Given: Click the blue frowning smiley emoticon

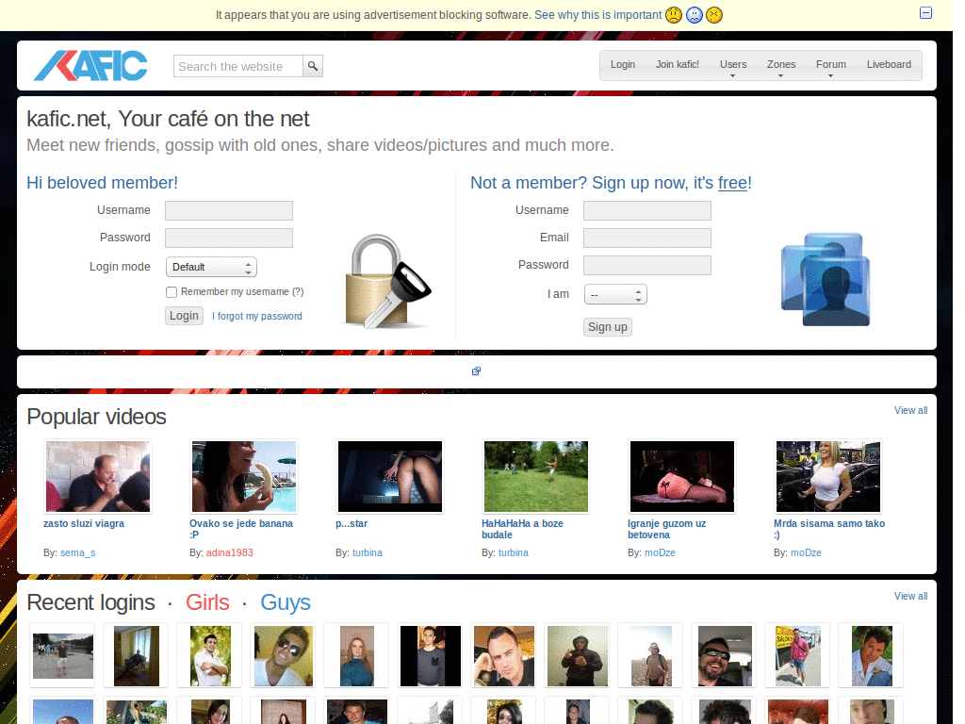Looking at the screenshot, I should 695,15.
